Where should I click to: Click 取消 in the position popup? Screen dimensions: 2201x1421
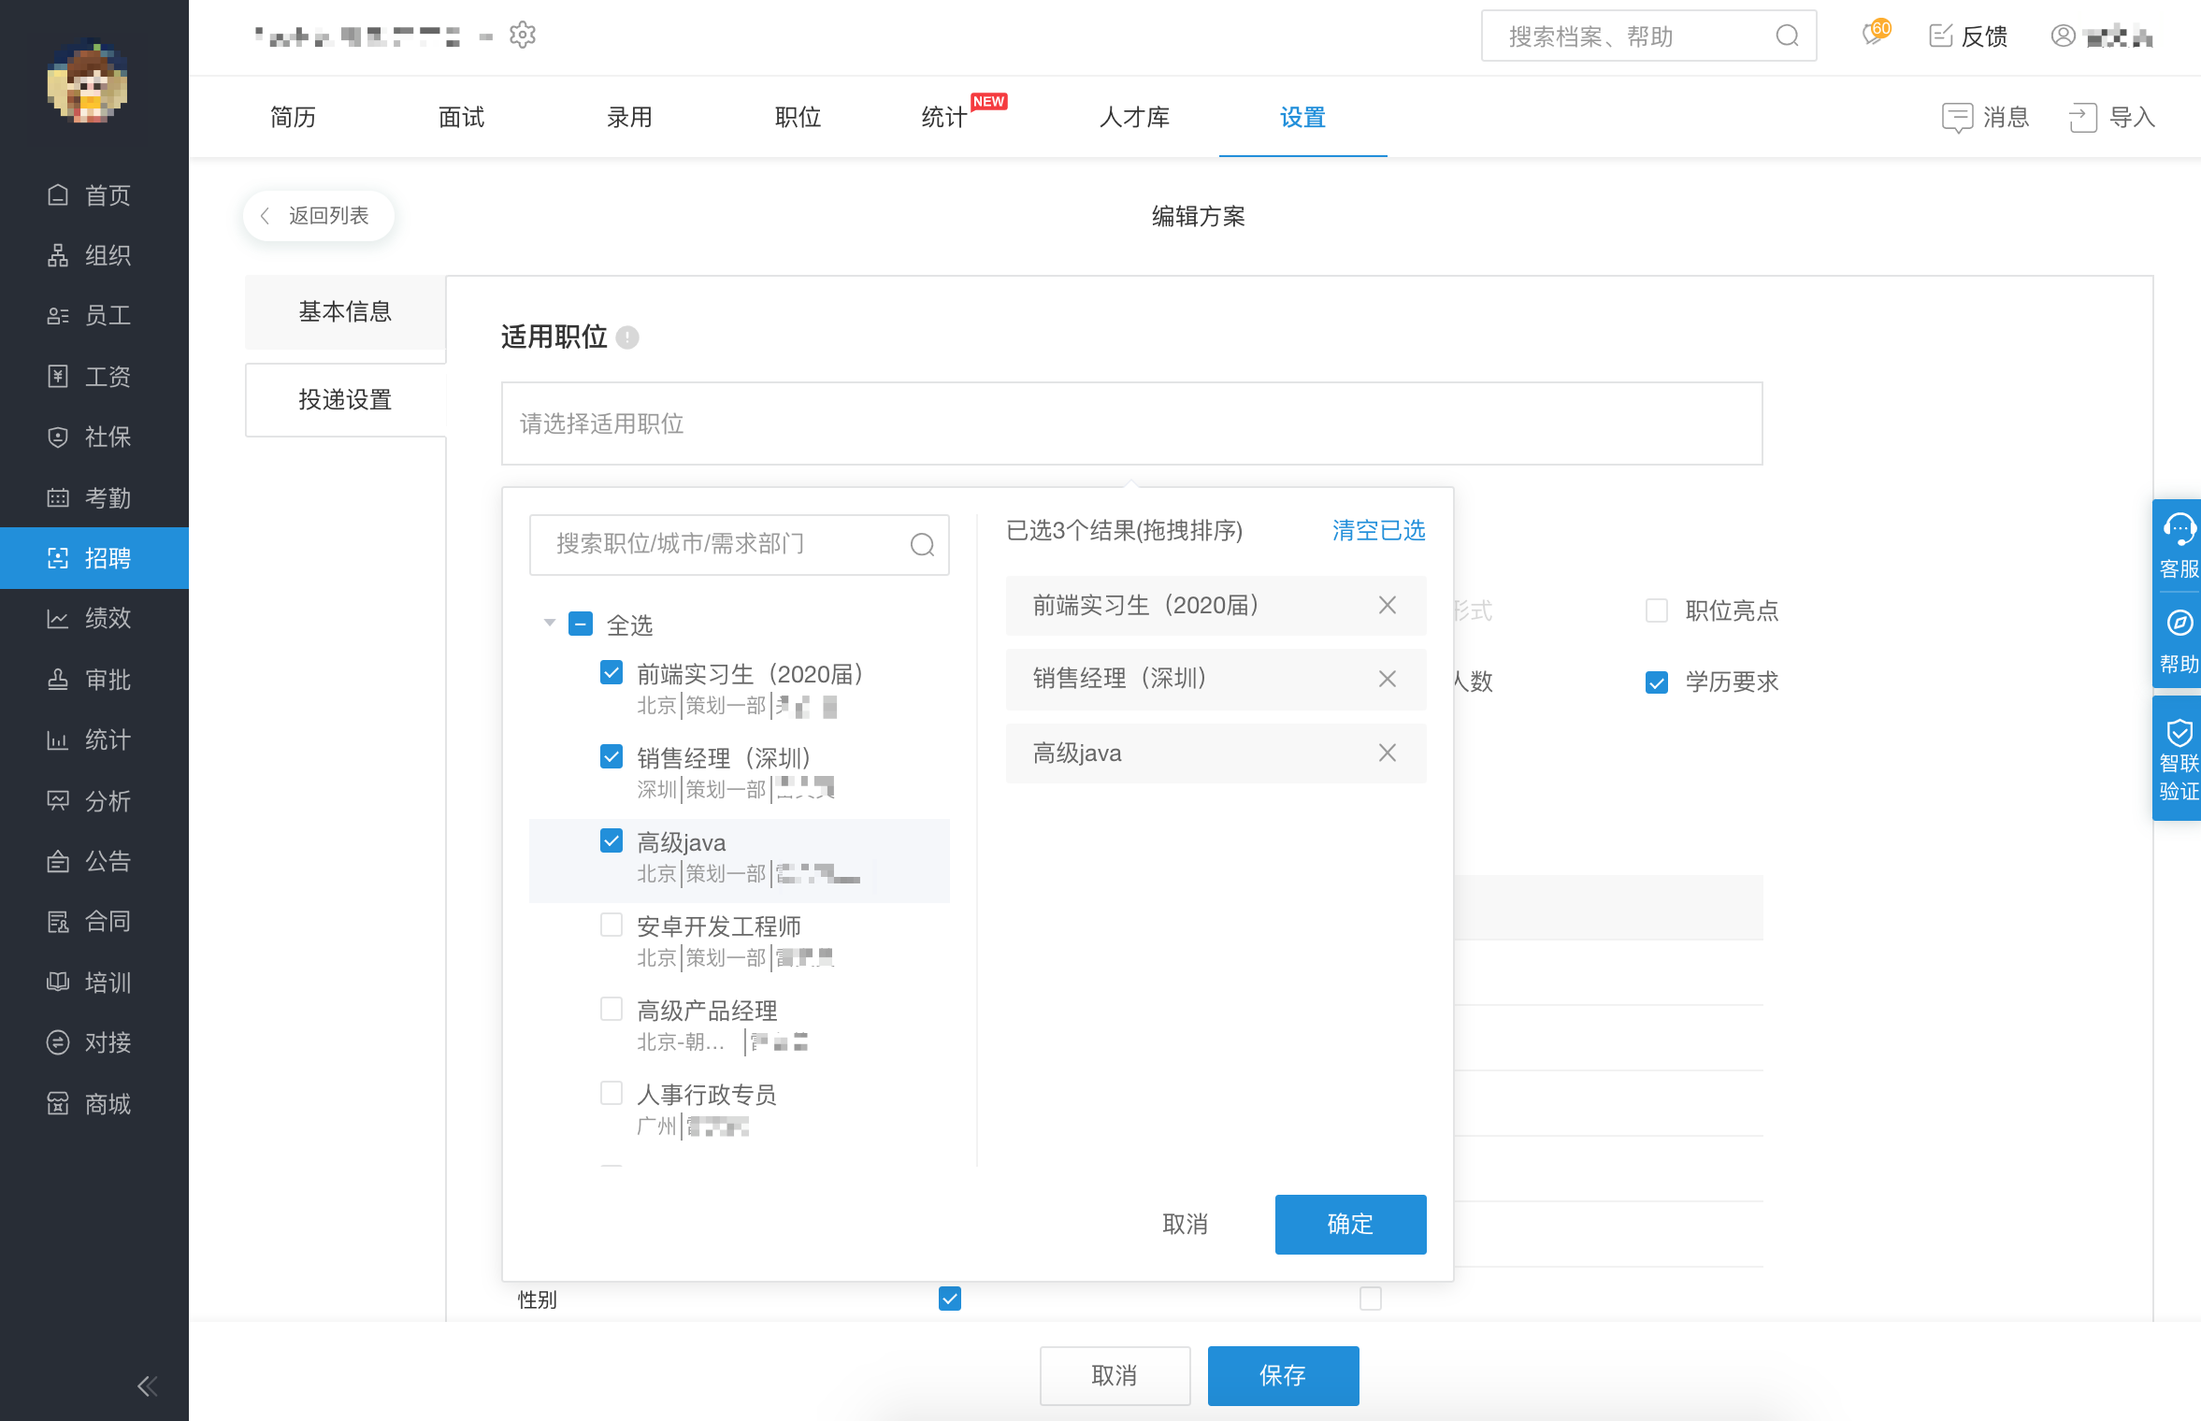1186,1225
